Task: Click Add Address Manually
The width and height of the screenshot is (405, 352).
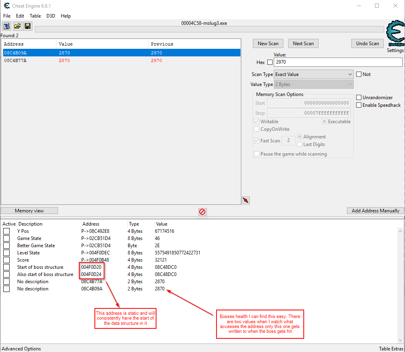Action: [375, 210]
